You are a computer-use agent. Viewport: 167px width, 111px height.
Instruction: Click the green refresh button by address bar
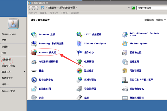click(x=133, y=8)
